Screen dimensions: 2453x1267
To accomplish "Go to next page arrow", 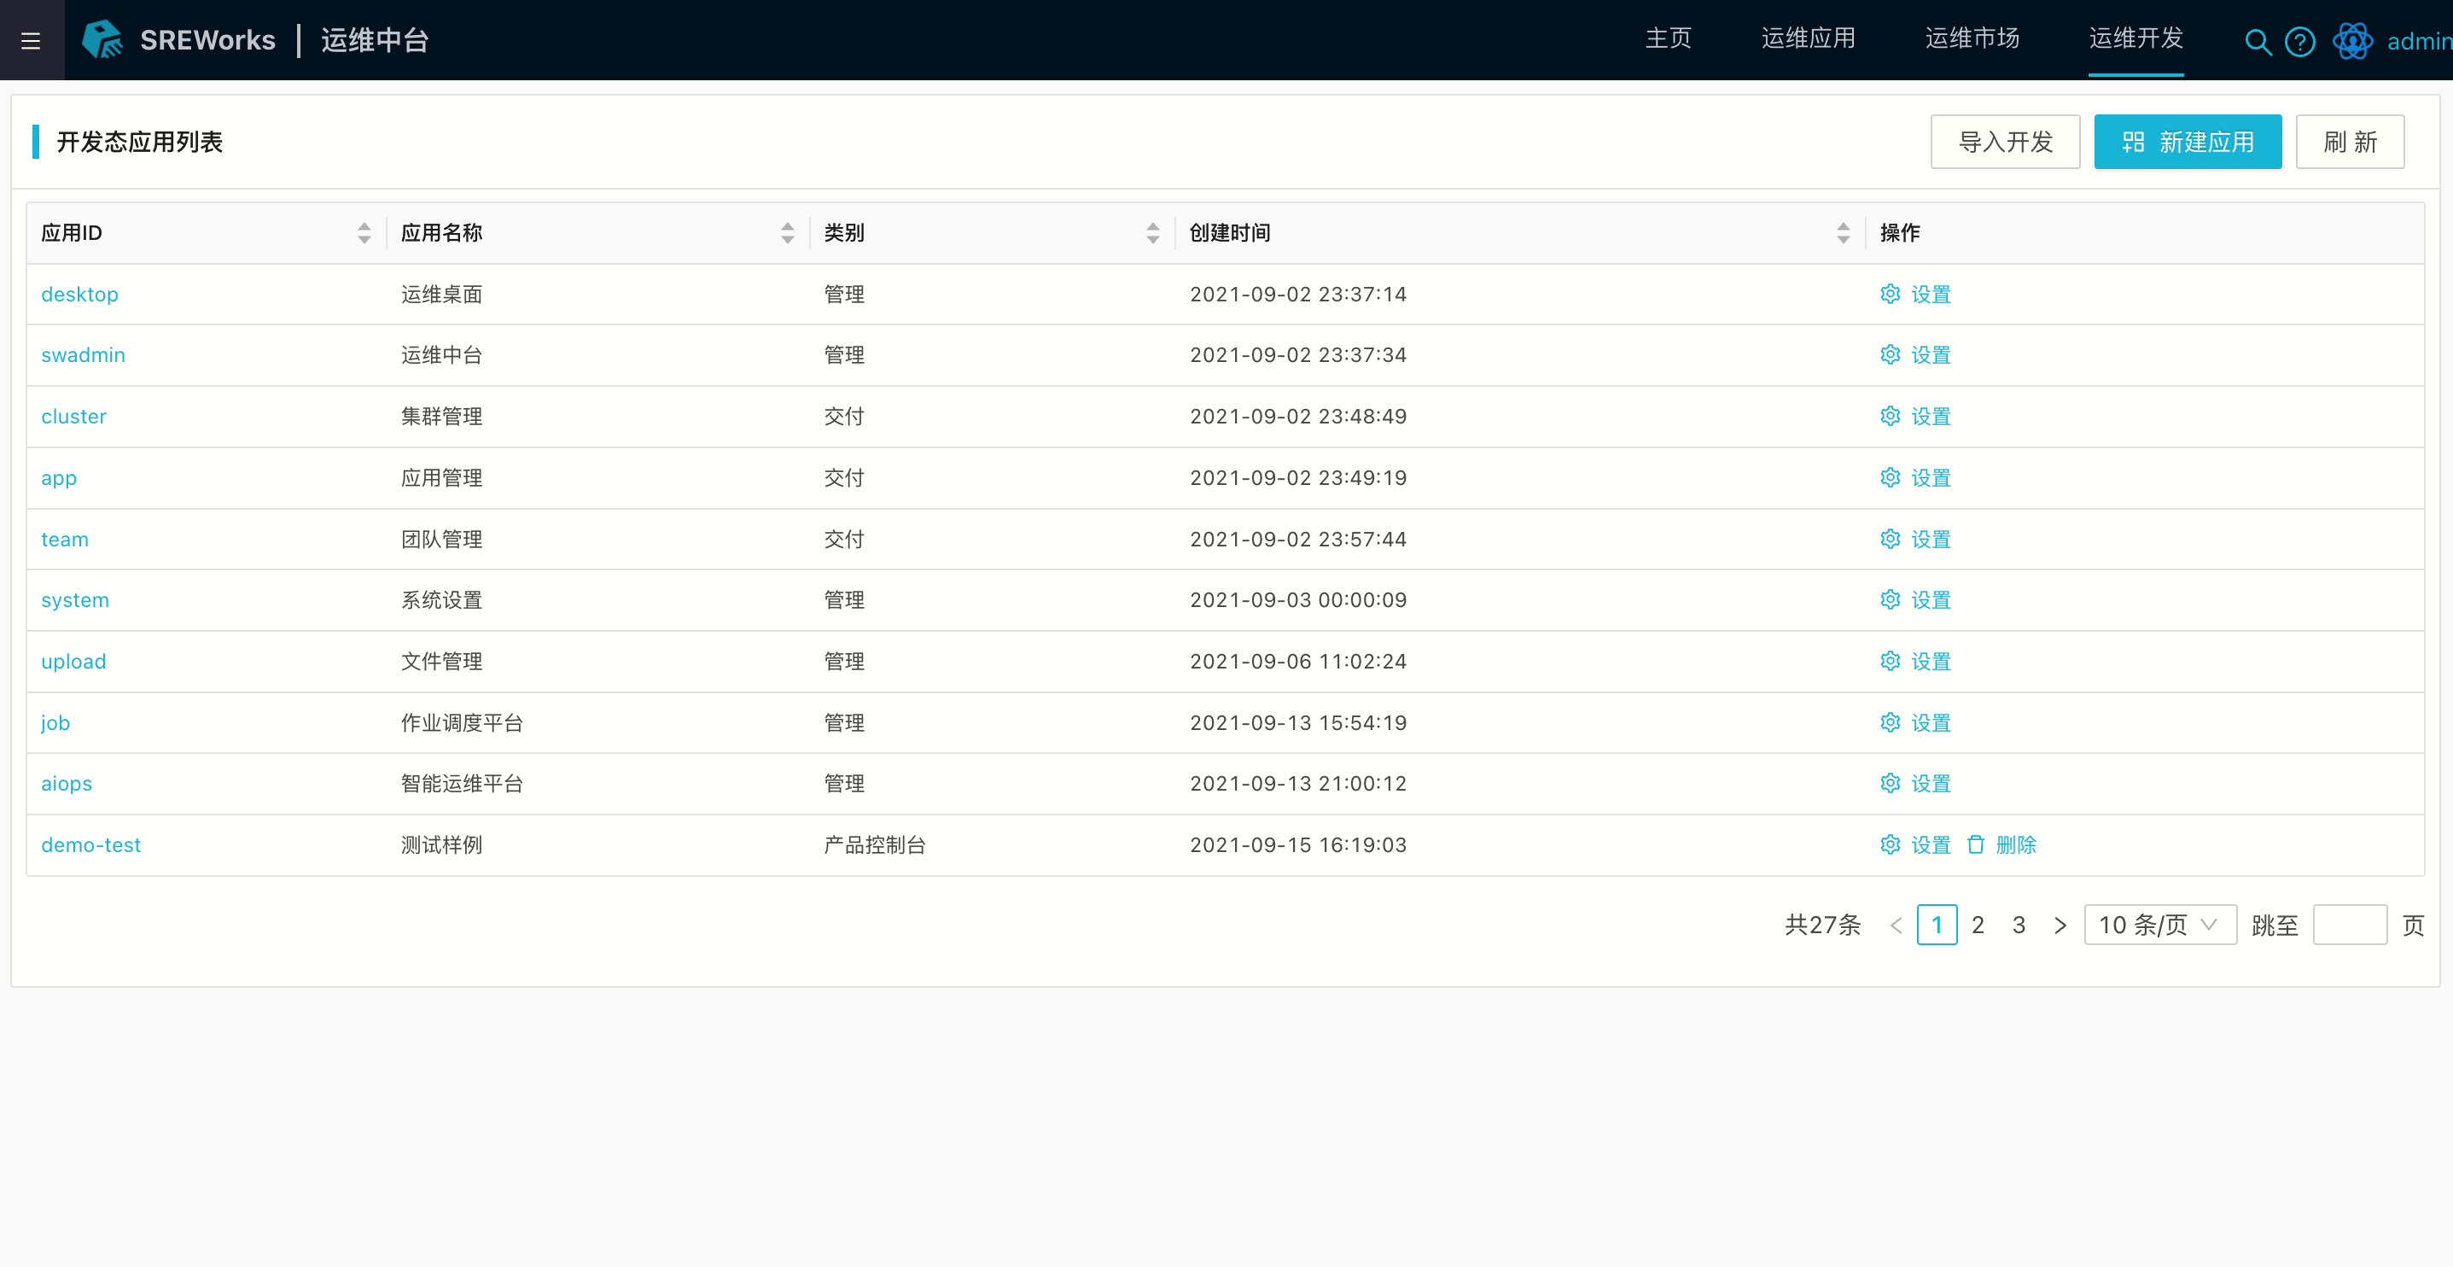I will pyautogui.click(x=2060, y=925).
